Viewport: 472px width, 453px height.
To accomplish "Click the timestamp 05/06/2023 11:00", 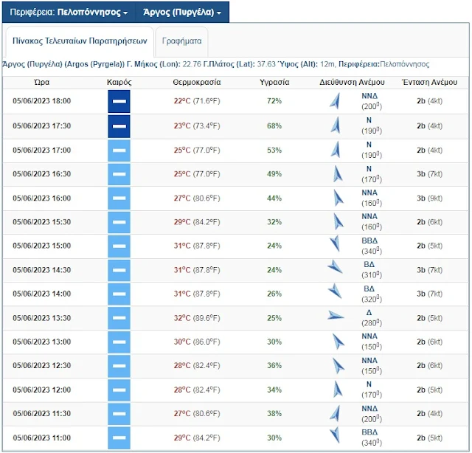I will click(42, 438).
